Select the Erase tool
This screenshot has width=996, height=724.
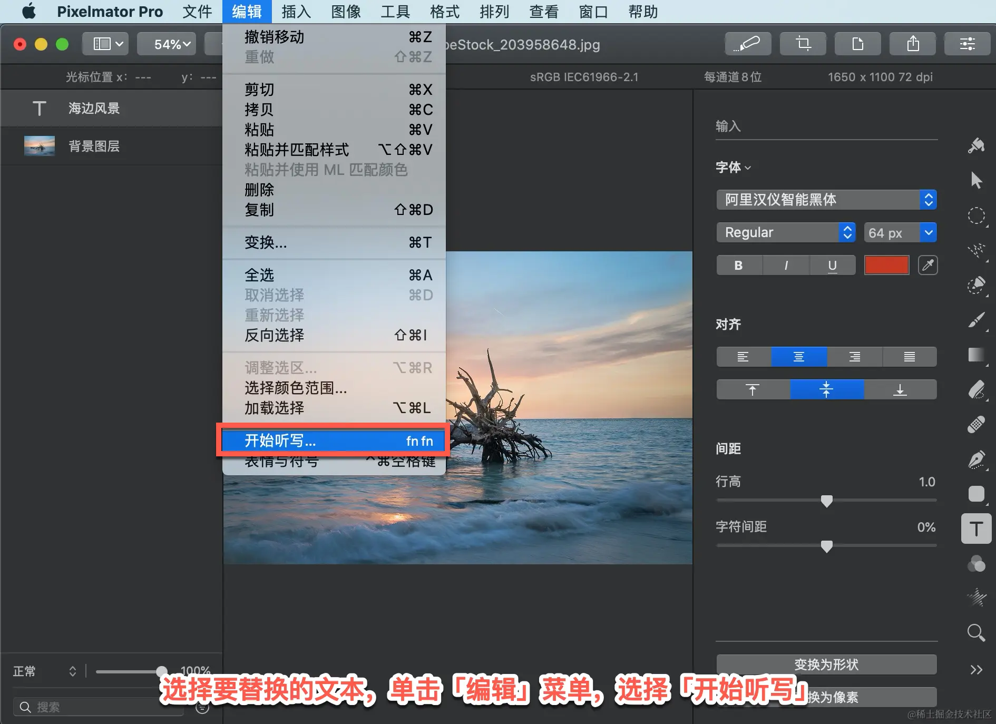coord(976,390)
